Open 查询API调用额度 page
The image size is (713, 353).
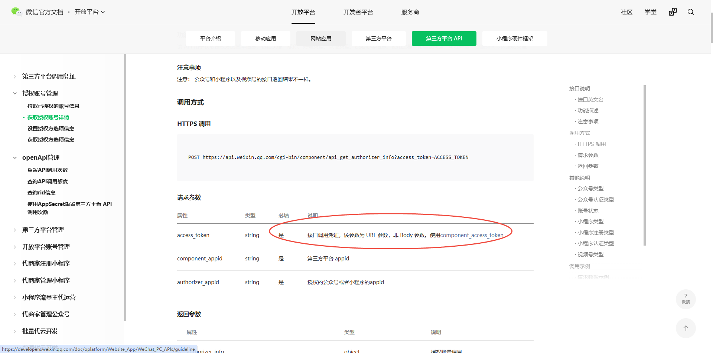(48, 182)
